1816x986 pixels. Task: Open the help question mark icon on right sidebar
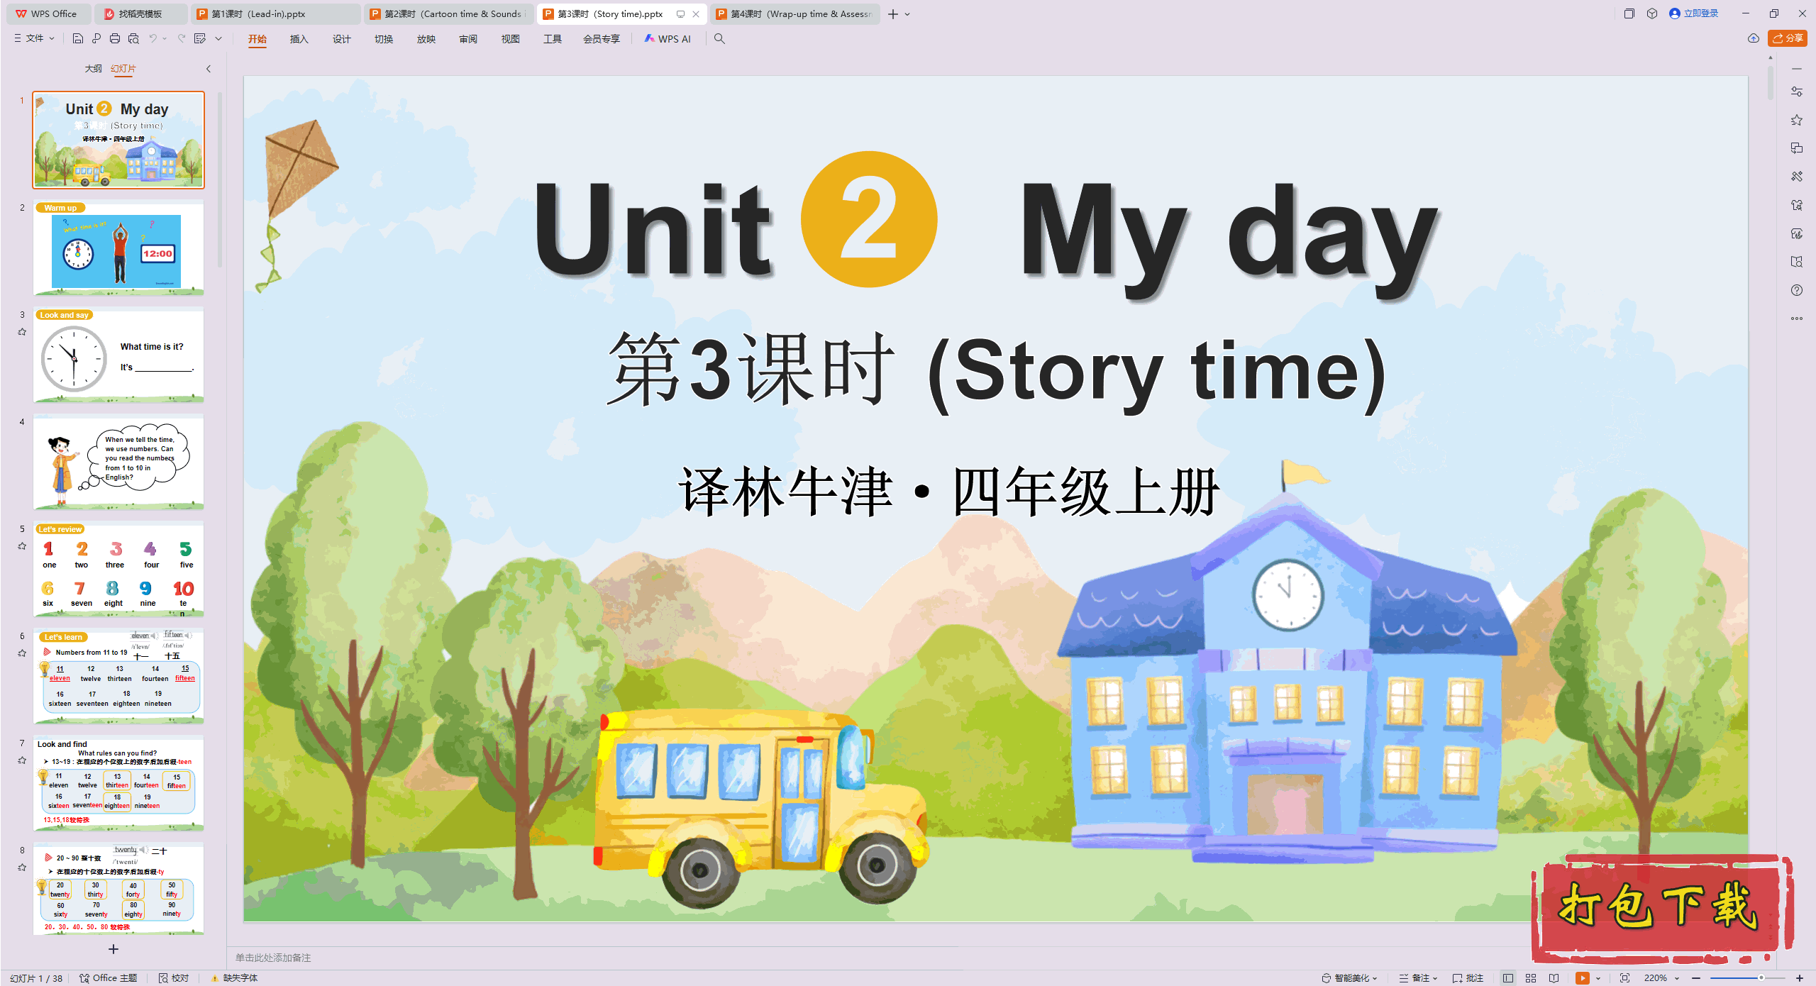pyautogui.click(x=1797, y=290)
